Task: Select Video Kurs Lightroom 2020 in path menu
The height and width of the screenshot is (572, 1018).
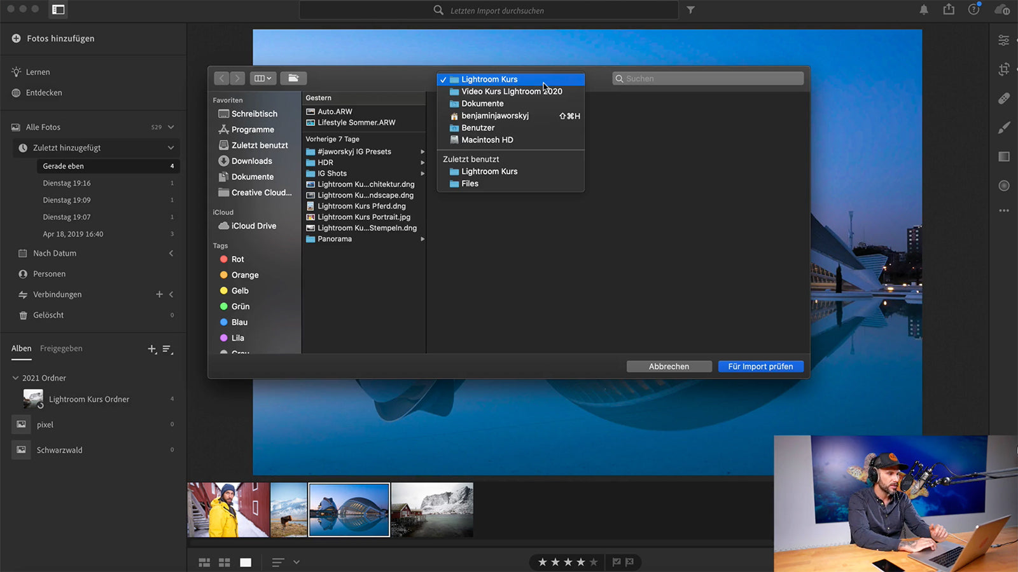Action: (511, 92)
